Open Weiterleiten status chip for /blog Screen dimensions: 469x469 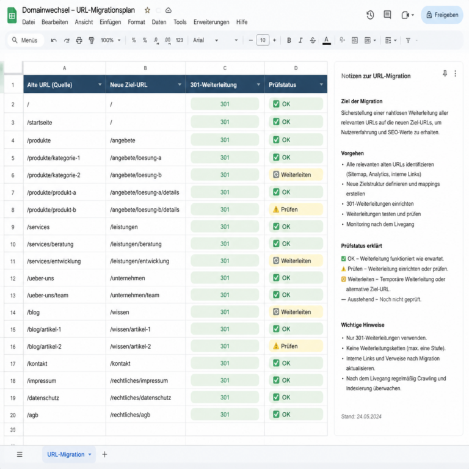296,312
